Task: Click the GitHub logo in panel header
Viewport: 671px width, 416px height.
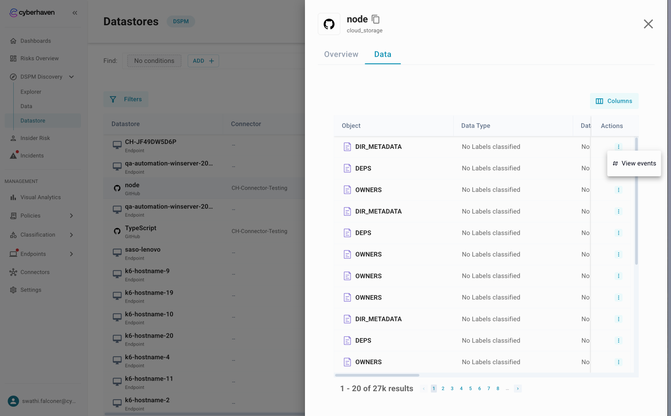Action: pyautogui.click(x=329, y=24)
